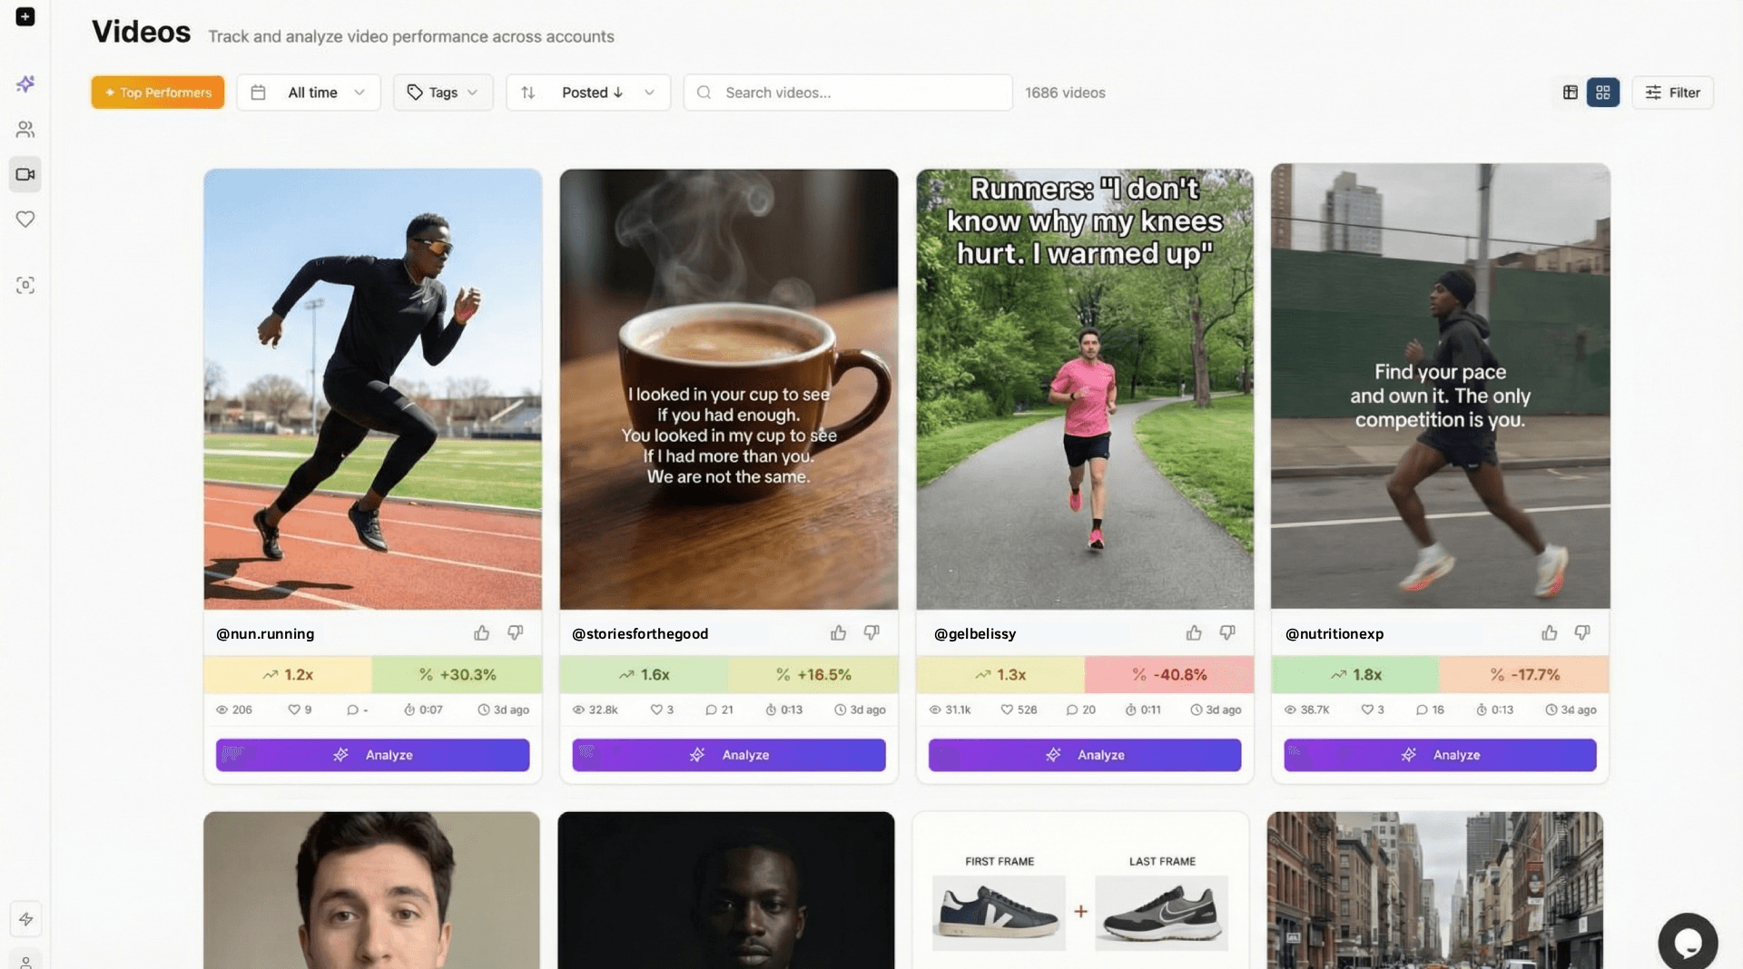This screenshot has height=969, width=1743.
Task: Thumbs down the @nutritionexp video
Action: click(1582, 632)
